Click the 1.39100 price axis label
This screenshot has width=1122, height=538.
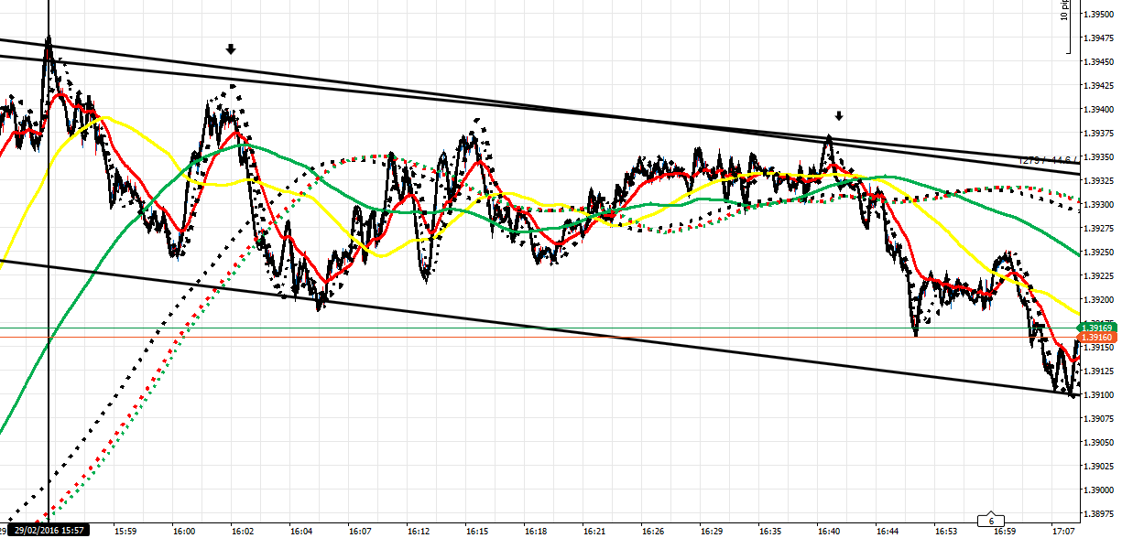[x=1099, y=395]
